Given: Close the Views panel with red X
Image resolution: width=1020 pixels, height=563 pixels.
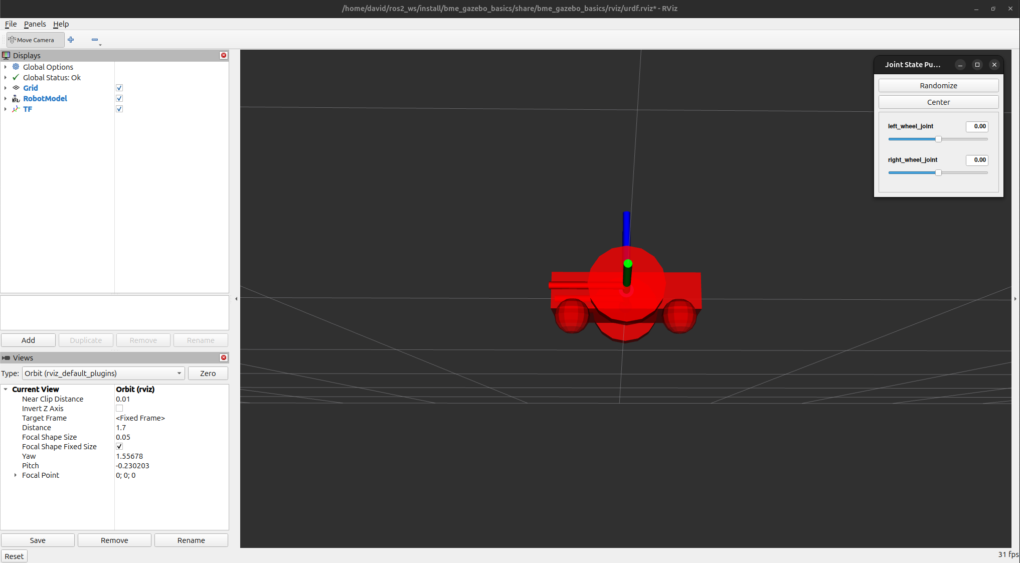Looking at the screenshot, I should click(224, 357).
